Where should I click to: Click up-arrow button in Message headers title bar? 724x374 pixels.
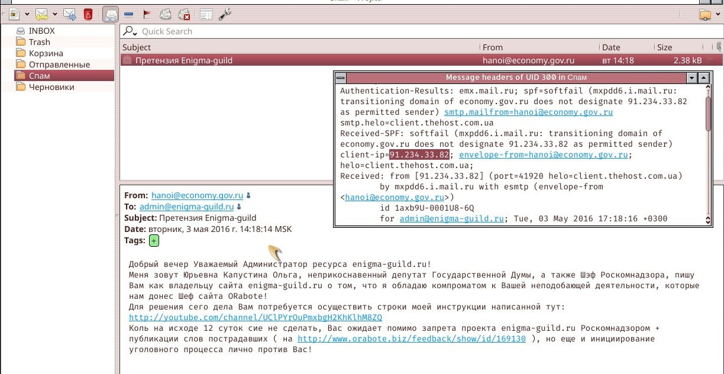(703, 78)
